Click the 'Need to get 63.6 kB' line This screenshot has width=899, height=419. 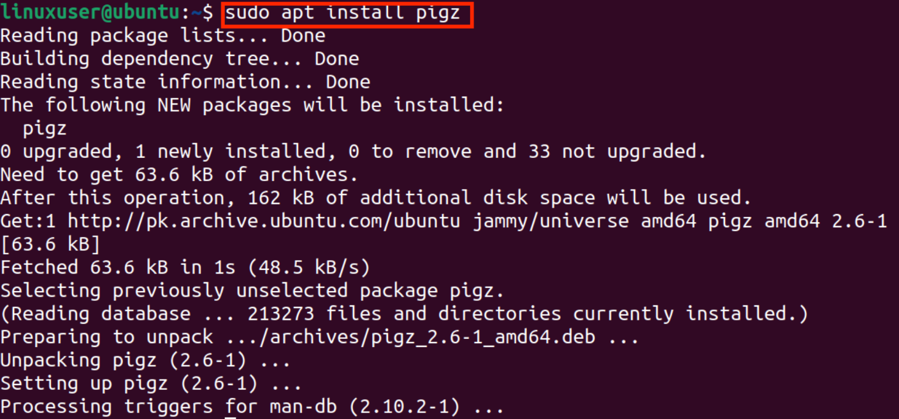179,175
